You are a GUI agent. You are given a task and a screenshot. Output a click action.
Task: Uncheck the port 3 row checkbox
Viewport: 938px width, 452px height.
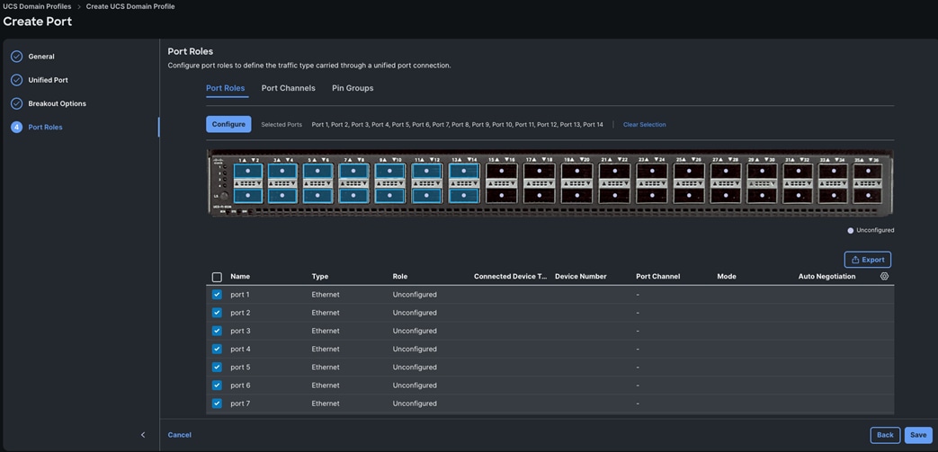[x=217, y=331]
